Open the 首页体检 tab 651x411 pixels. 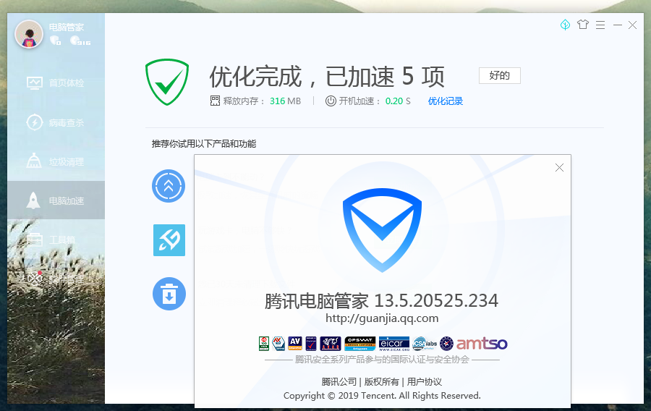(56, 82)
